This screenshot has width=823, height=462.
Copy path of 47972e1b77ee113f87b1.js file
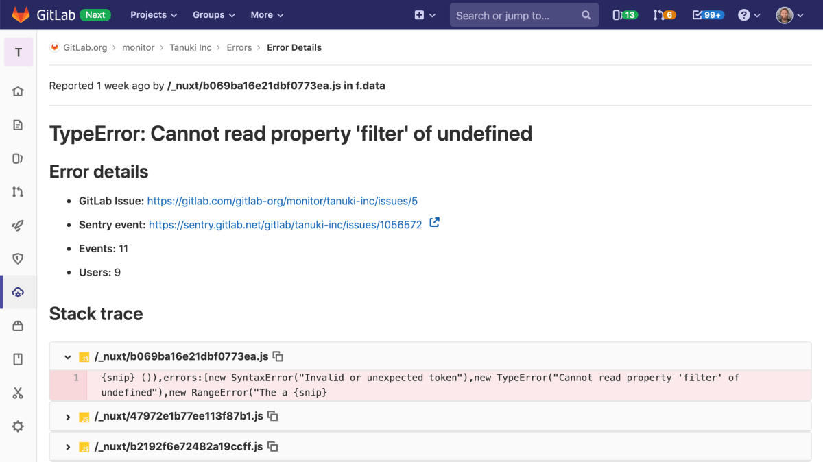pos(272,416)
